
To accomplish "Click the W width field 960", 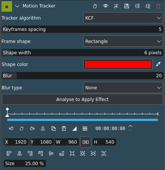I will [67, 142].
